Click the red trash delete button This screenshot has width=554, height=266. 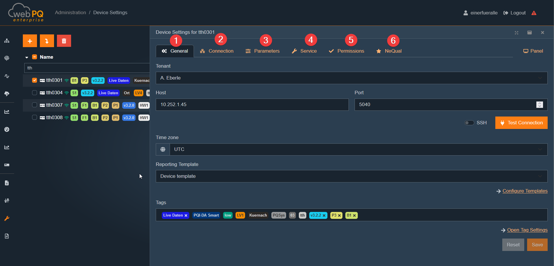point(64,41)
